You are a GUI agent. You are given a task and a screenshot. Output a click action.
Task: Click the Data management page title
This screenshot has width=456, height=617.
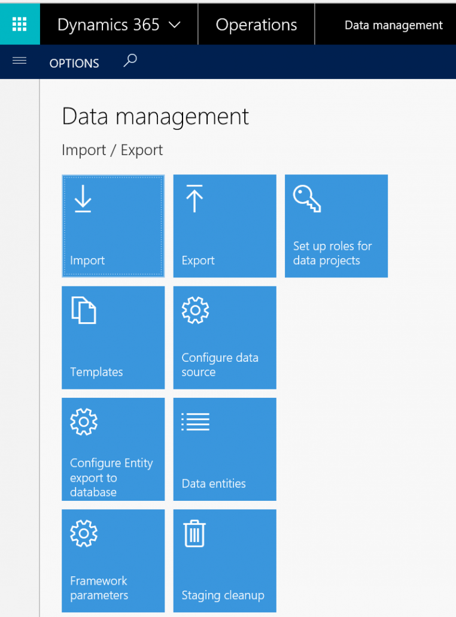tap(155, 117)
